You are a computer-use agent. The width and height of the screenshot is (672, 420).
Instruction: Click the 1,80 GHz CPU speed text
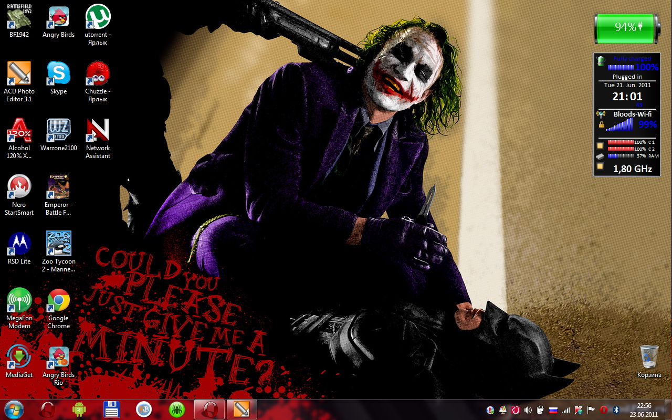[633, 169]
